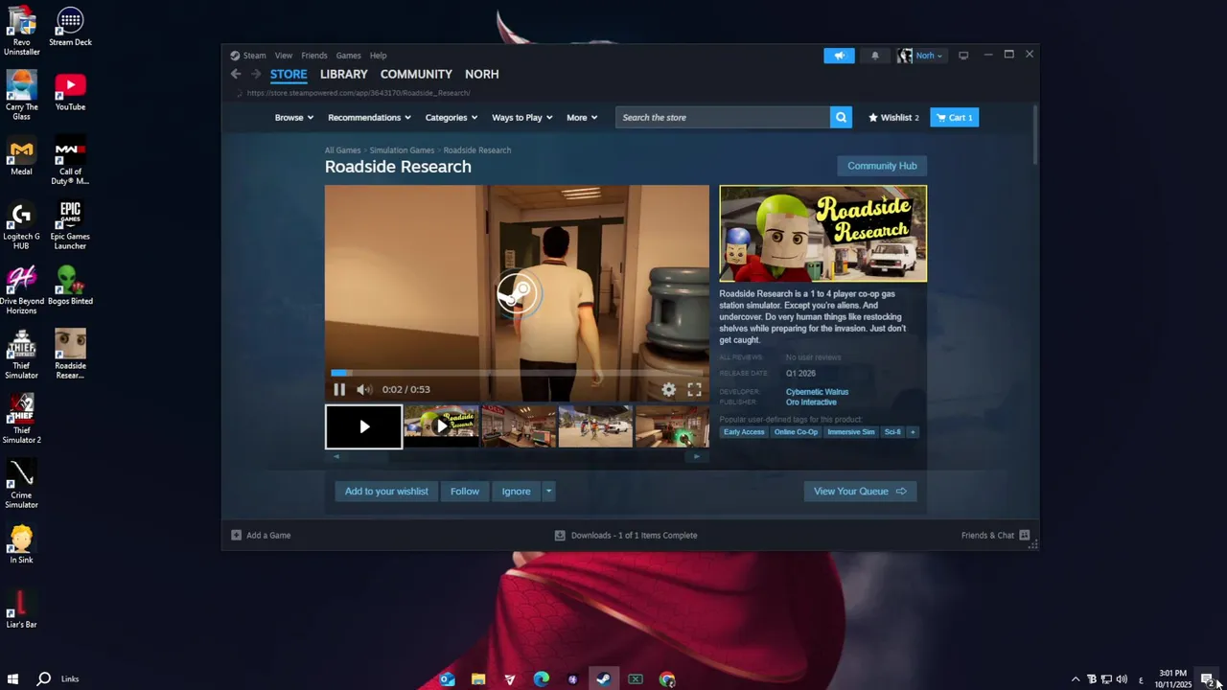Click the video progress bar
The image size is (1227, 690).
(x=517, y=373)
